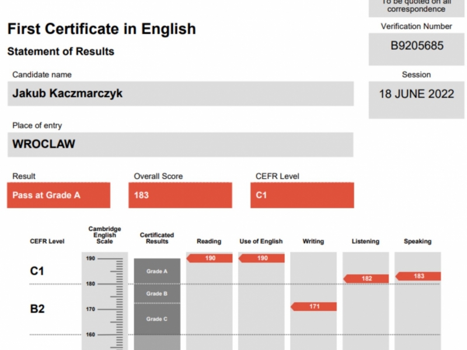Click the 'Result' label
The image size is (467, 350).
point(24,176)
